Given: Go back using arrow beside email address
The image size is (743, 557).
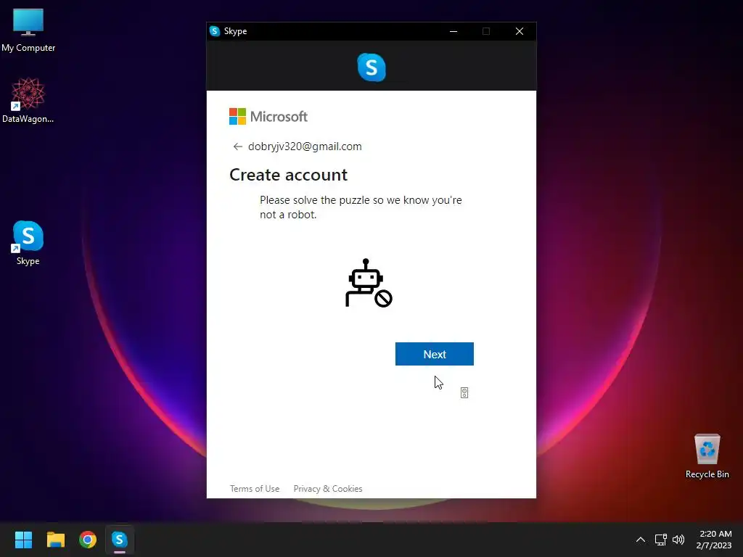Looking at the screenshot, I should 237,147.
